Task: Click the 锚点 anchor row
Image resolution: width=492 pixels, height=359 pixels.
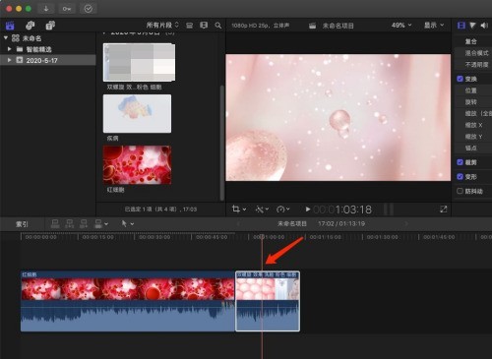Action: [473, 148]
